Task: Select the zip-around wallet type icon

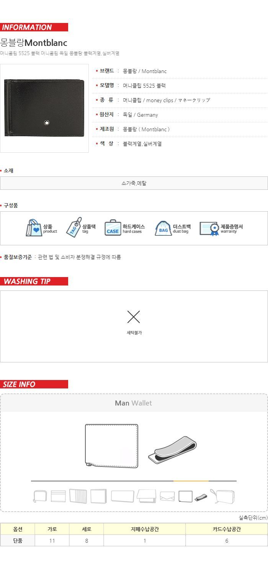Action: (40, 496)
